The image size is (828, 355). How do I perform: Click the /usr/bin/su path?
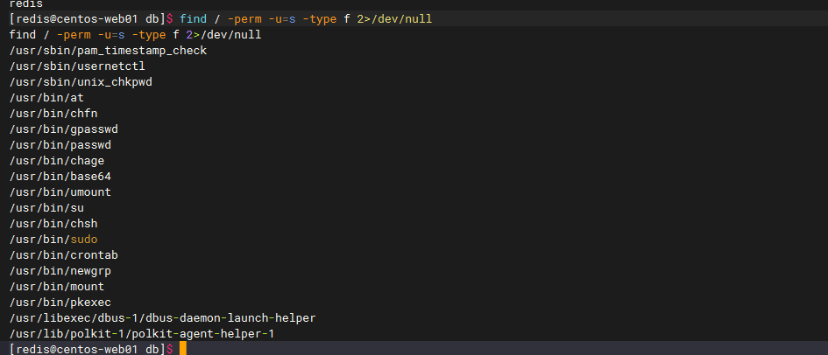pyautogui.click(x=46, y=208)
